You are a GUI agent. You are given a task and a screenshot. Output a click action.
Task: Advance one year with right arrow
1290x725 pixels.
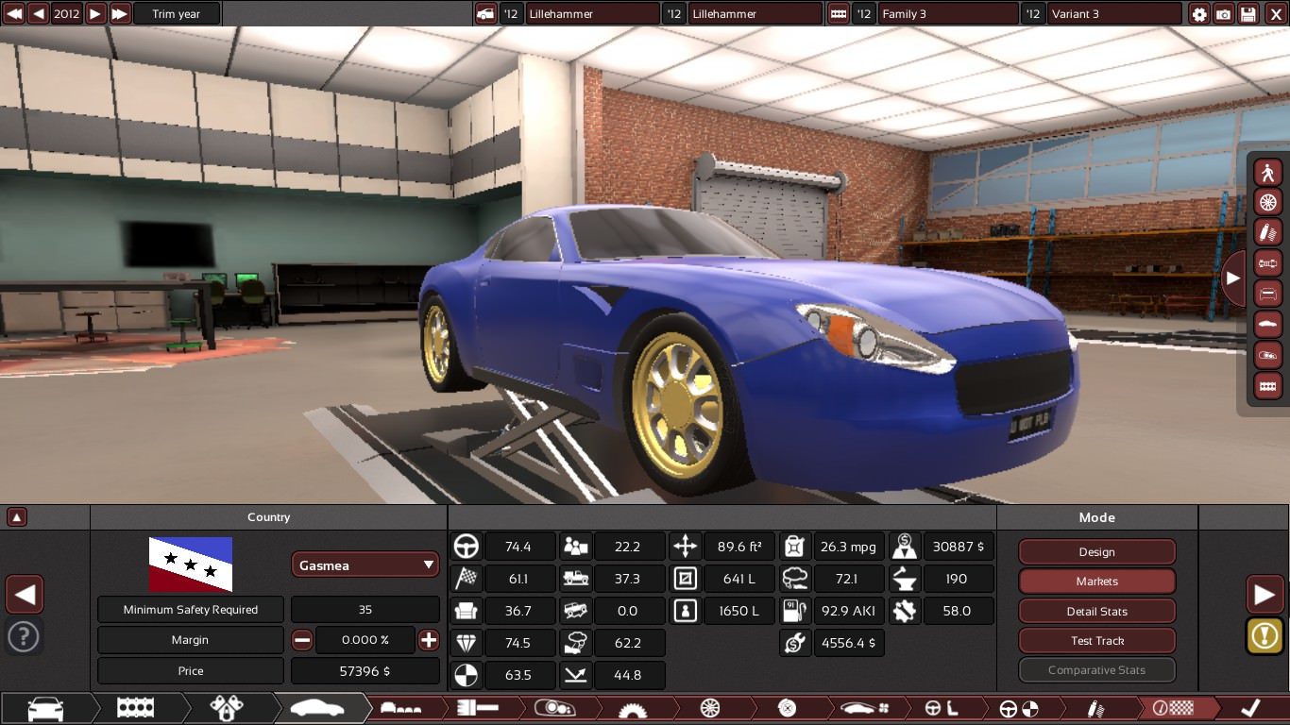(95, 13)
